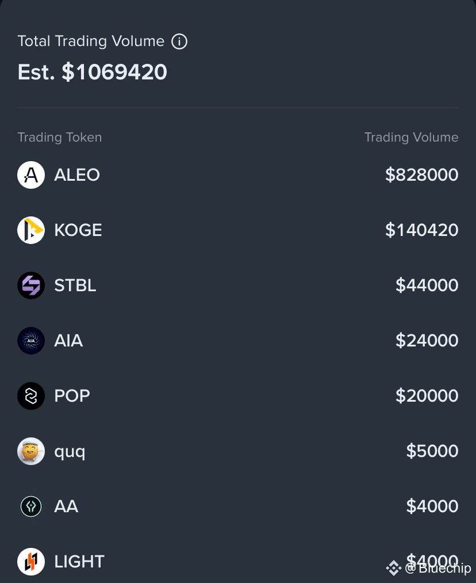The height and width of the screenshot is (583, 476).
Task: Click the Est. $1069420 total amount
Action: 93,73
